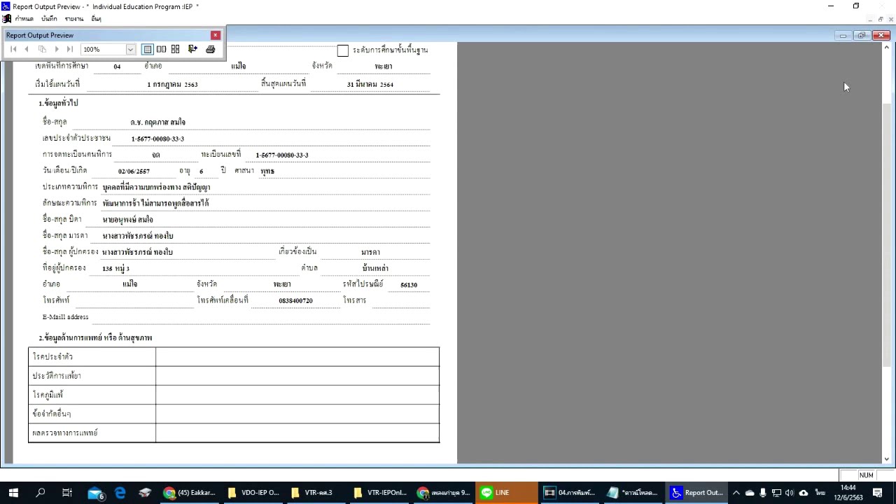Click the โรคประจำตัว table row label
Viewport: 896px width, 504px height.
click(x=52, y=357)
